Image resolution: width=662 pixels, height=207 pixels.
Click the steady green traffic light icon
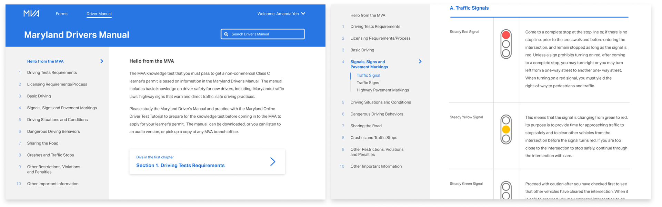(506, 190)
